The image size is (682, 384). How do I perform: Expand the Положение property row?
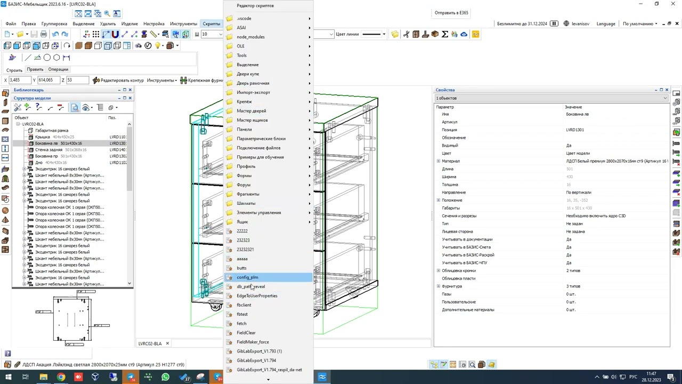coord(439,200)
